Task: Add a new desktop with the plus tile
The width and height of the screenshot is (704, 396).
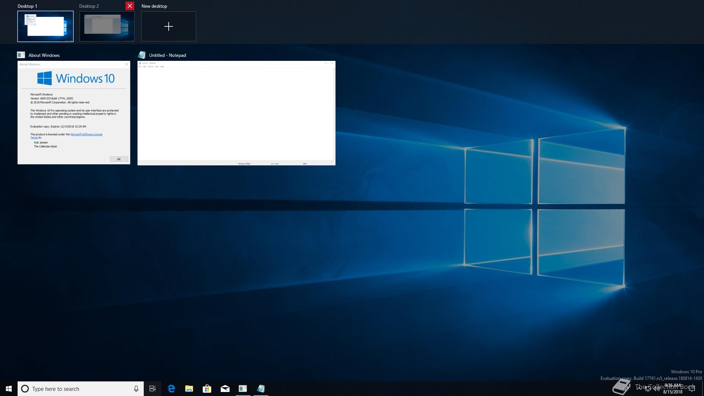Action: click(169, 26)
